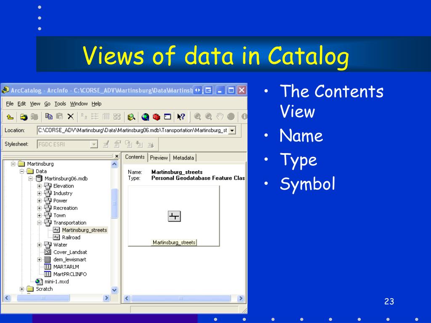Select Martinsburg_streets in the catalog tree
Image resolution: width=431 pixels, height=323 pixels.
pyautogui.click(x=84, y=230)
